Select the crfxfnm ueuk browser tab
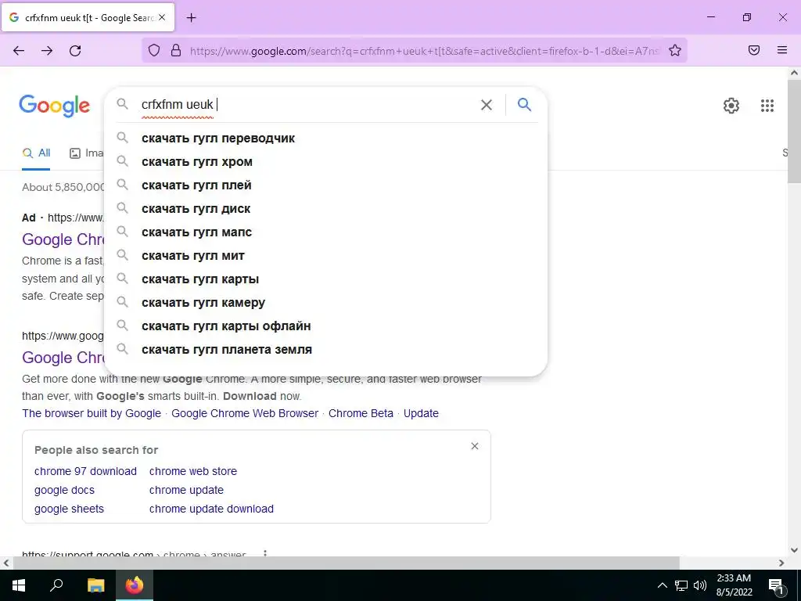The width and height of the screenshot is (801, 601). tap(88, 18)
